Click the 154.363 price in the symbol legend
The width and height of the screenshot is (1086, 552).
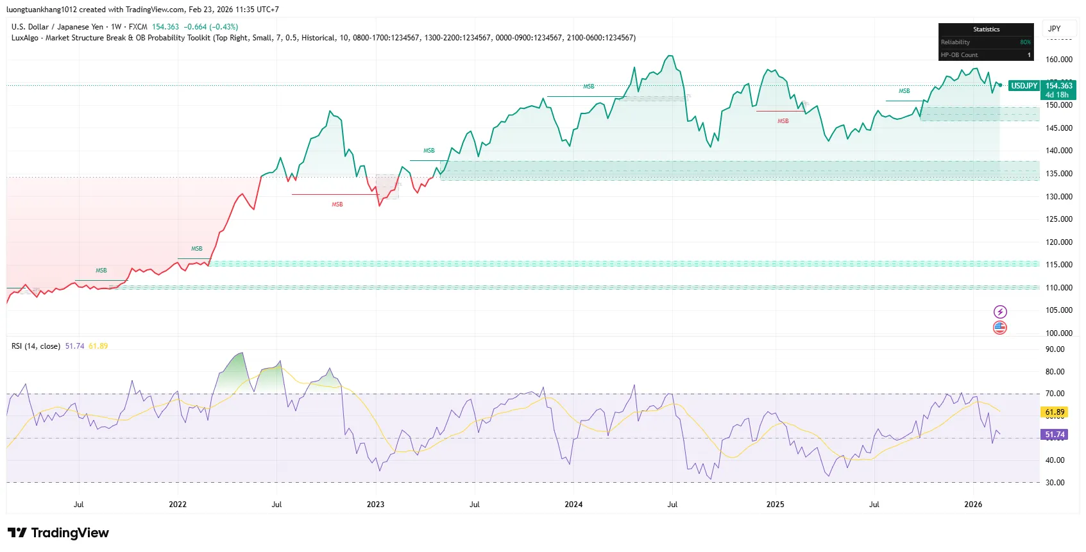click(x=165, y=27)
